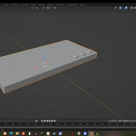The width and height of the screenshot is (136, 136).
Task: Jump to the last frame
Action: [55, 121]
